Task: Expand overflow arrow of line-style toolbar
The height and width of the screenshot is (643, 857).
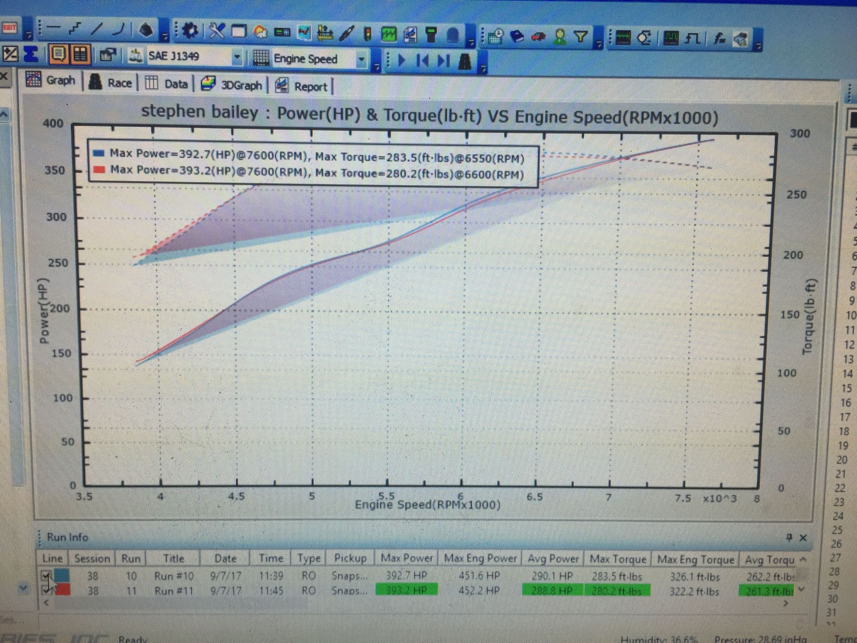Action: tap(165, 36)
